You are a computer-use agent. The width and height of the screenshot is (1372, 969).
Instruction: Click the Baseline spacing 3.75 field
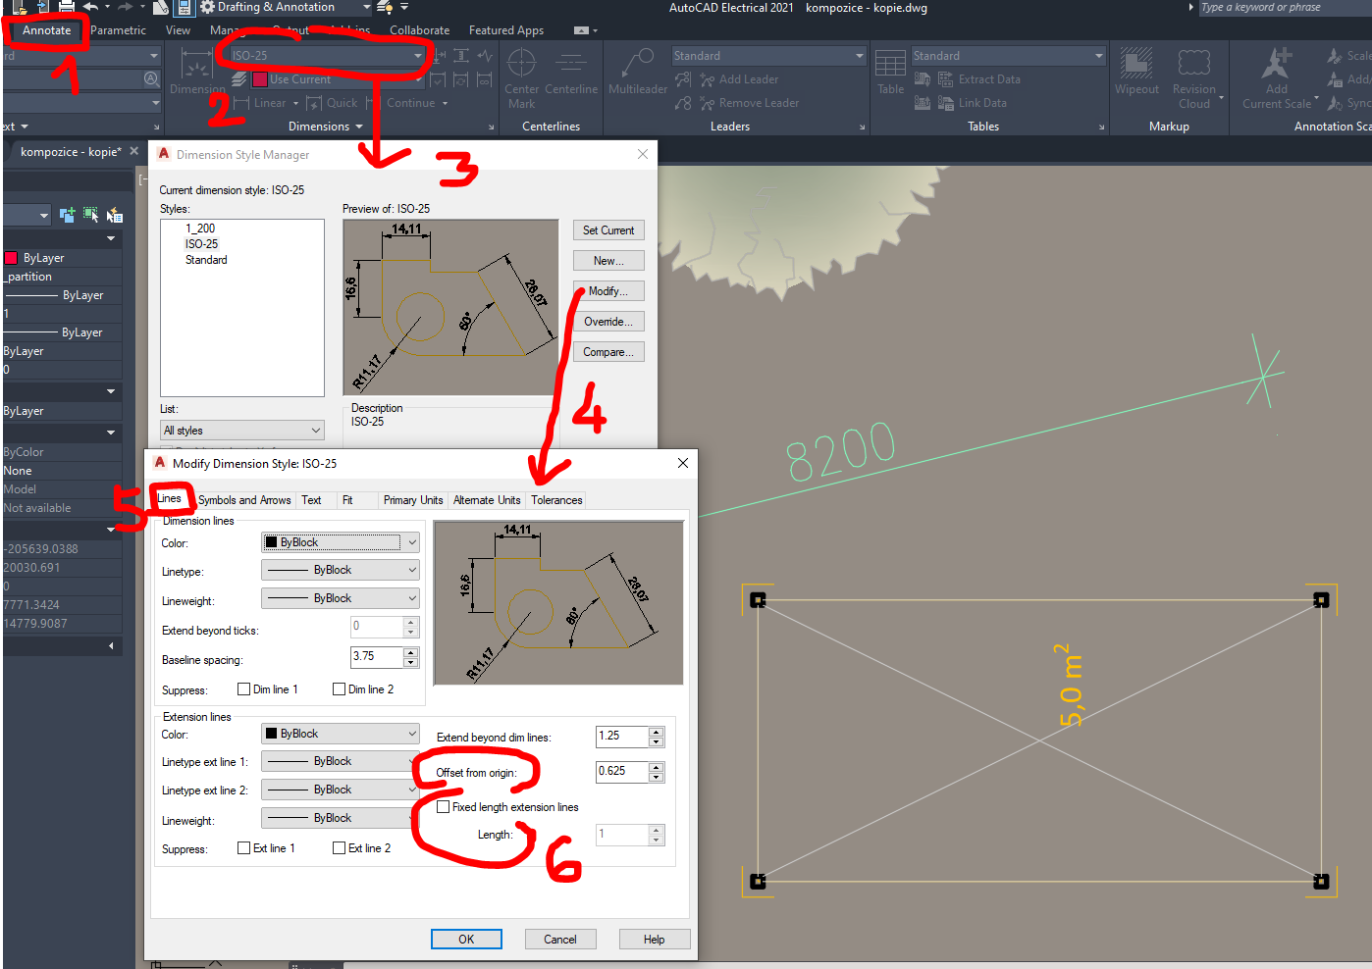click(377, 656)
